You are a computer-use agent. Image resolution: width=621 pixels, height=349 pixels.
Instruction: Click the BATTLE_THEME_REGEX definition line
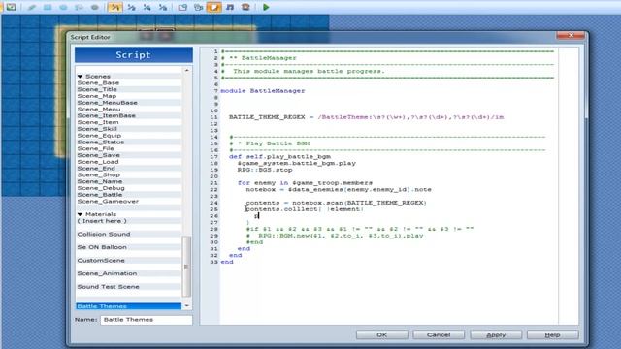[367, 117]
